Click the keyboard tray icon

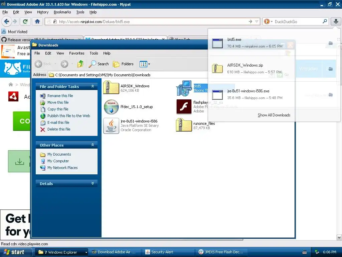305,252
